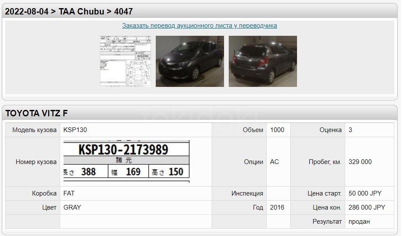The image size is (402, 236).
Task: Click the 'Цена старт.' label
Action: (x=325, y=193)
